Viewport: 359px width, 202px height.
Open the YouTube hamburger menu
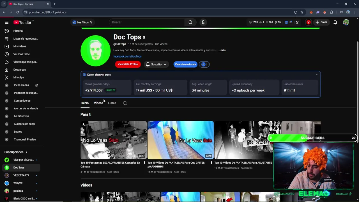click(7, 22)
